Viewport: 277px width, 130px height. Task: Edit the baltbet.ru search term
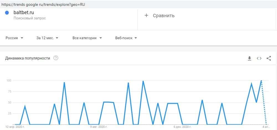24,13
